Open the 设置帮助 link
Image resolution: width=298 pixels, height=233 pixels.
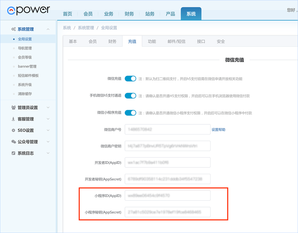[218, 130]
